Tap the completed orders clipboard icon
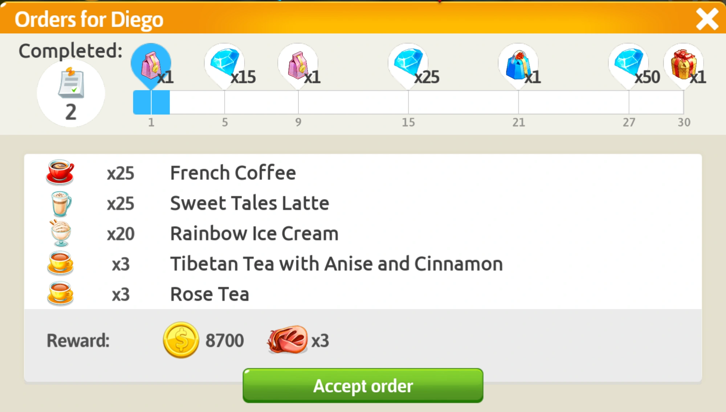 [71, 83]
